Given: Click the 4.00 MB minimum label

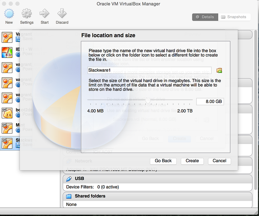Looking at the screenshot, I should point(95,111).
